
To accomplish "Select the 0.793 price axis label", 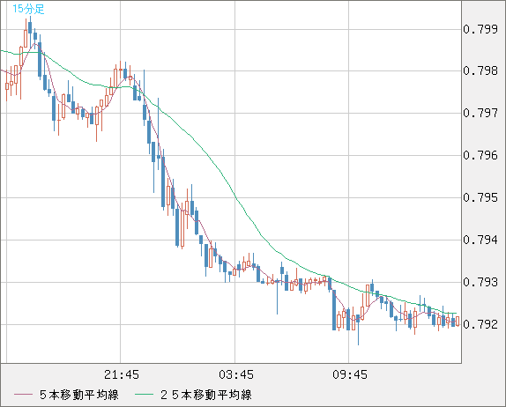I will pyautogui.click(x=480, y=282).
